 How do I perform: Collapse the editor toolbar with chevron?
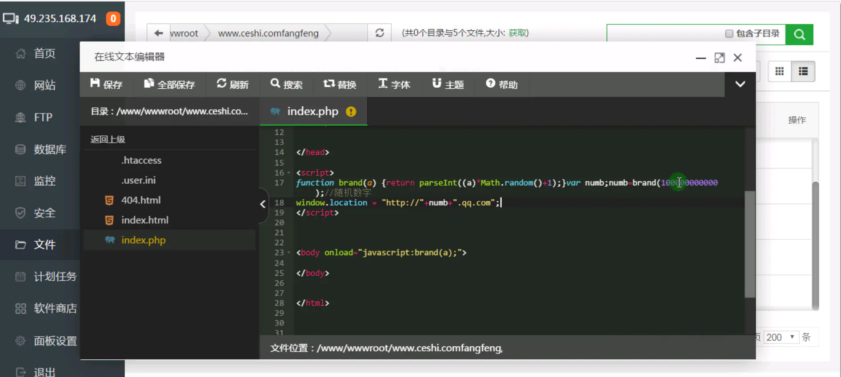coord(740,84)
